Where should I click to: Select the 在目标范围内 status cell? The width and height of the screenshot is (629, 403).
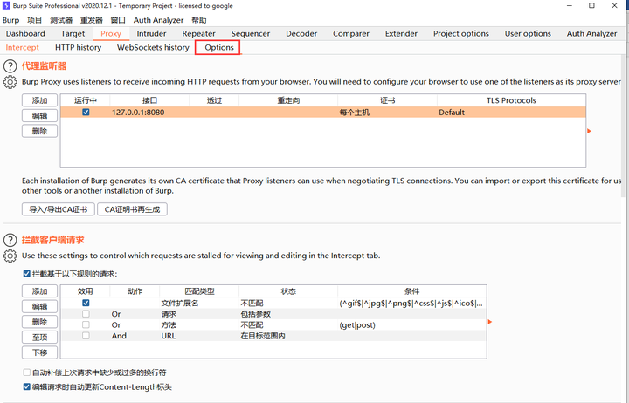pyautogui.click(x=288, y=336)
